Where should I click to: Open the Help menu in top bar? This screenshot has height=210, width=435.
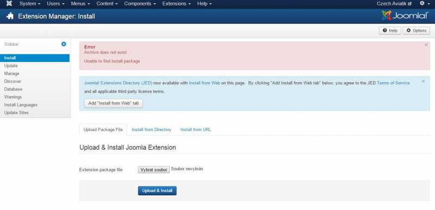coord(204,4)
